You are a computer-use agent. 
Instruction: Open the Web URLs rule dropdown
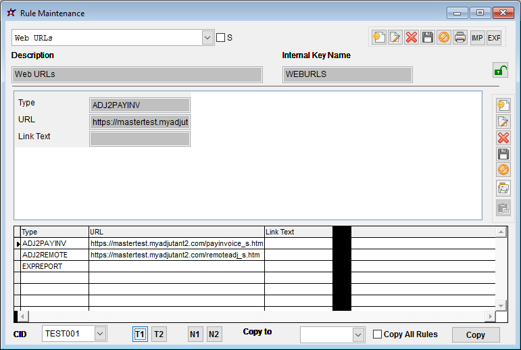[x=208, y=38]
